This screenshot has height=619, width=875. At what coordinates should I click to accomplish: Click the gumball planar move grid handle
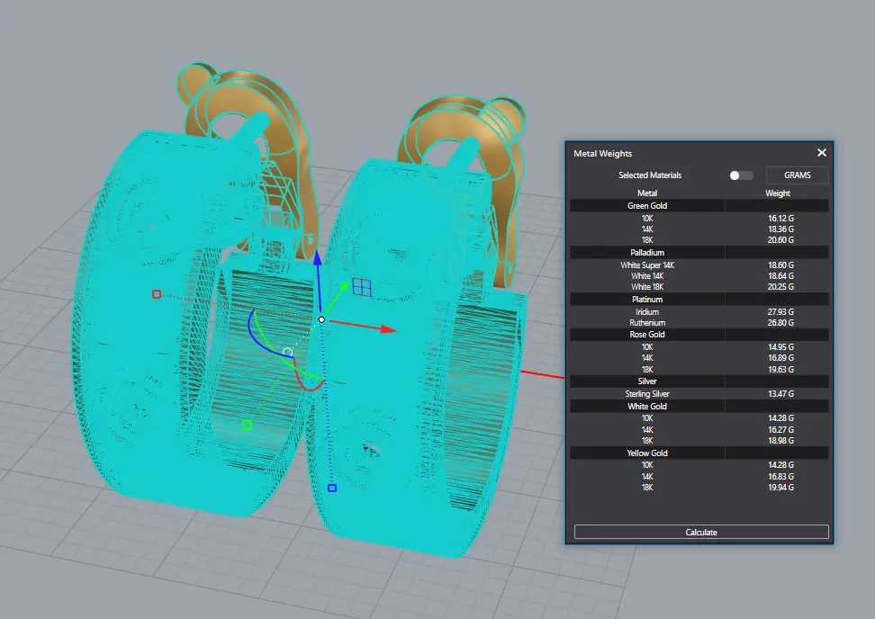tap(362, 287)
